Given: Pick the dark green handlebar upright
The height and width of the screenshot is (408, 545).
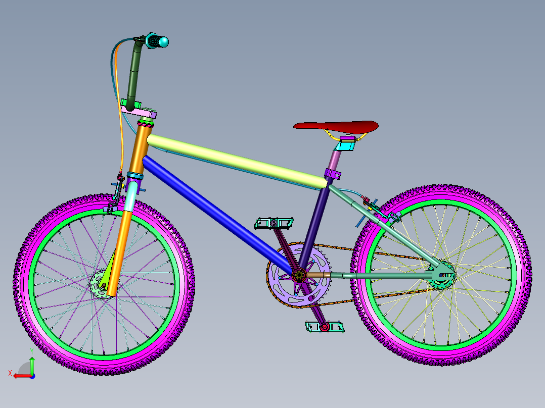Looking at the screenshot, I should click(x=134, y=75).
